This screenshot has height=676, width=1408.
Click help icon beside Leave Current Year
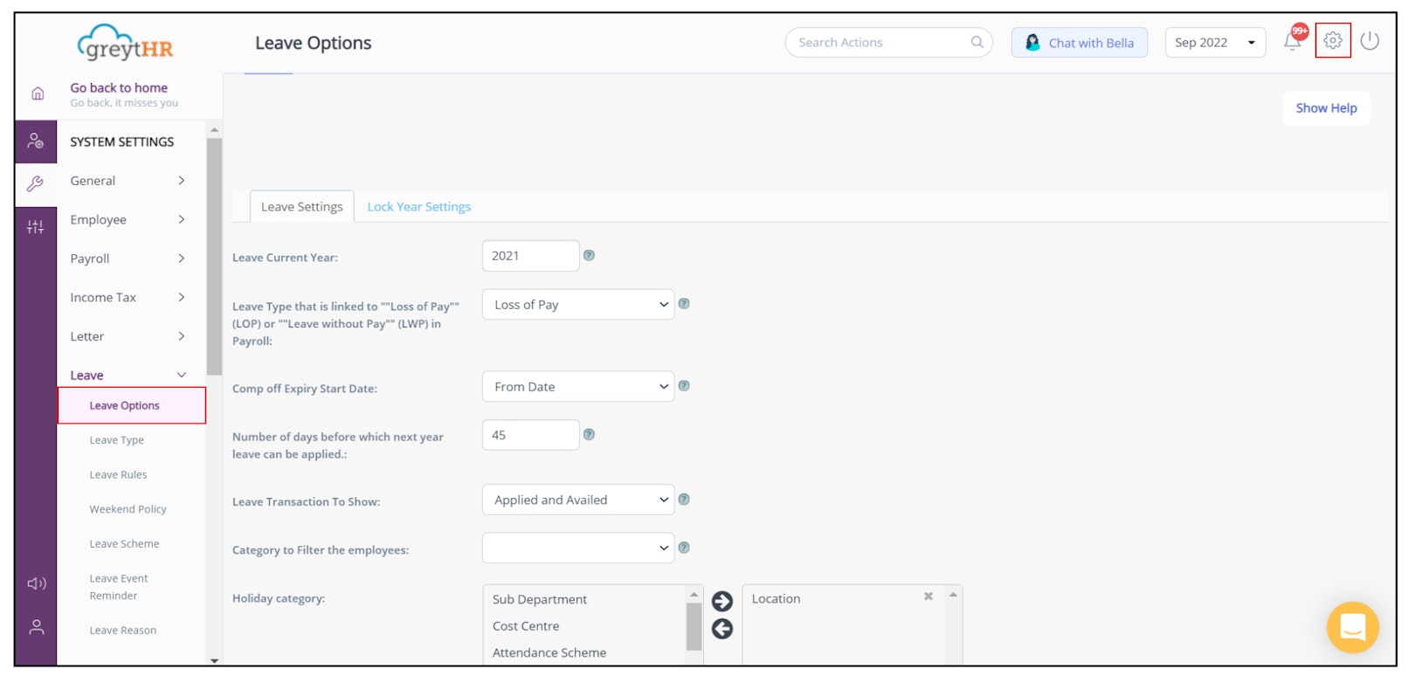589,256
